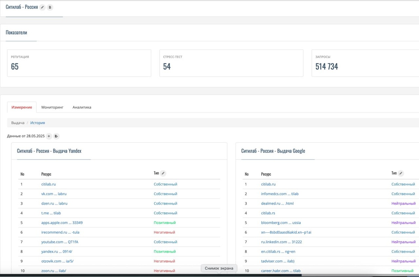This screenshot has width=419, height=277.
Task: Click the Ситилаб - Россия - Выдача Yandex heading
Action: click(x=49, y=151)
